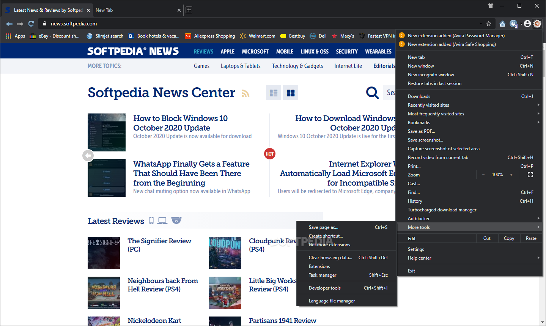Viewport: 546px width, 326px height.
Task: Click the Cut button in Edit row
Action: (487, 238)
